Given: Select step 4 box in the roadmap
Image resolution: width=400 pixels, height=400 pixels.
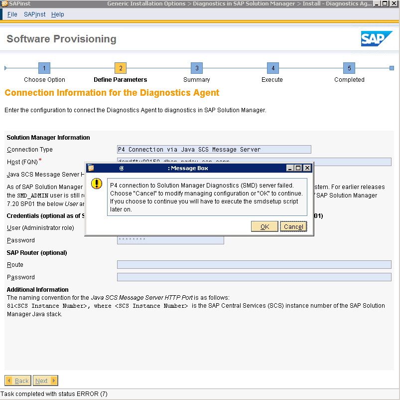Looking at the screenshot, I should [x=272, y=68].
